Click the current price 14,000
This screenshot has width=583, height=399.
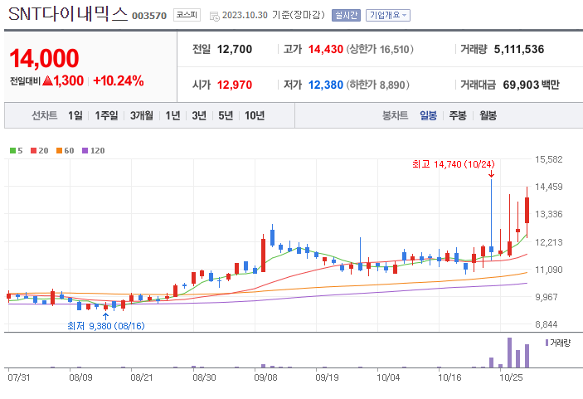(44, 58)
